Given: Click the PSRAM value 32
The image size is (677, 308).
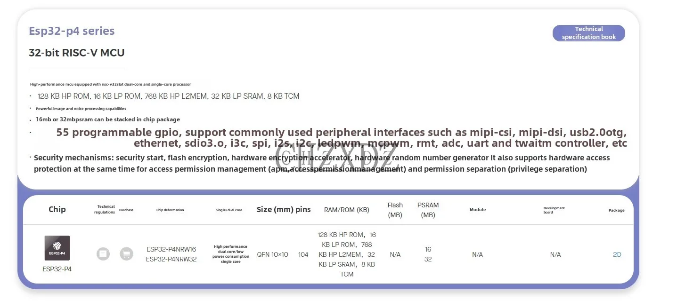Looking at the screenshot, I should tap(428, 259).
